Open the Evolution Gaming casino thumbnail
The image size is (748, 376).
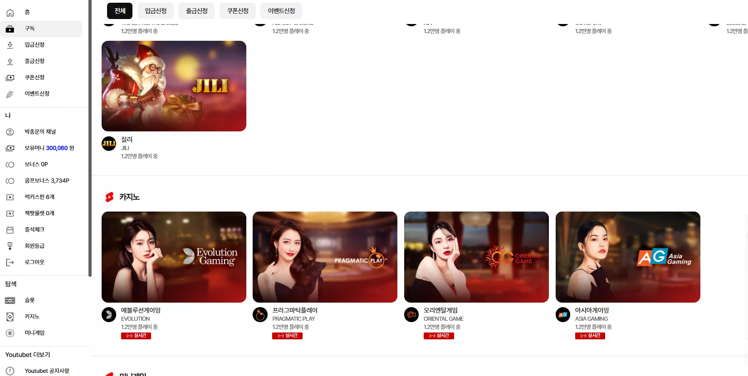click(x=174, y=257)
